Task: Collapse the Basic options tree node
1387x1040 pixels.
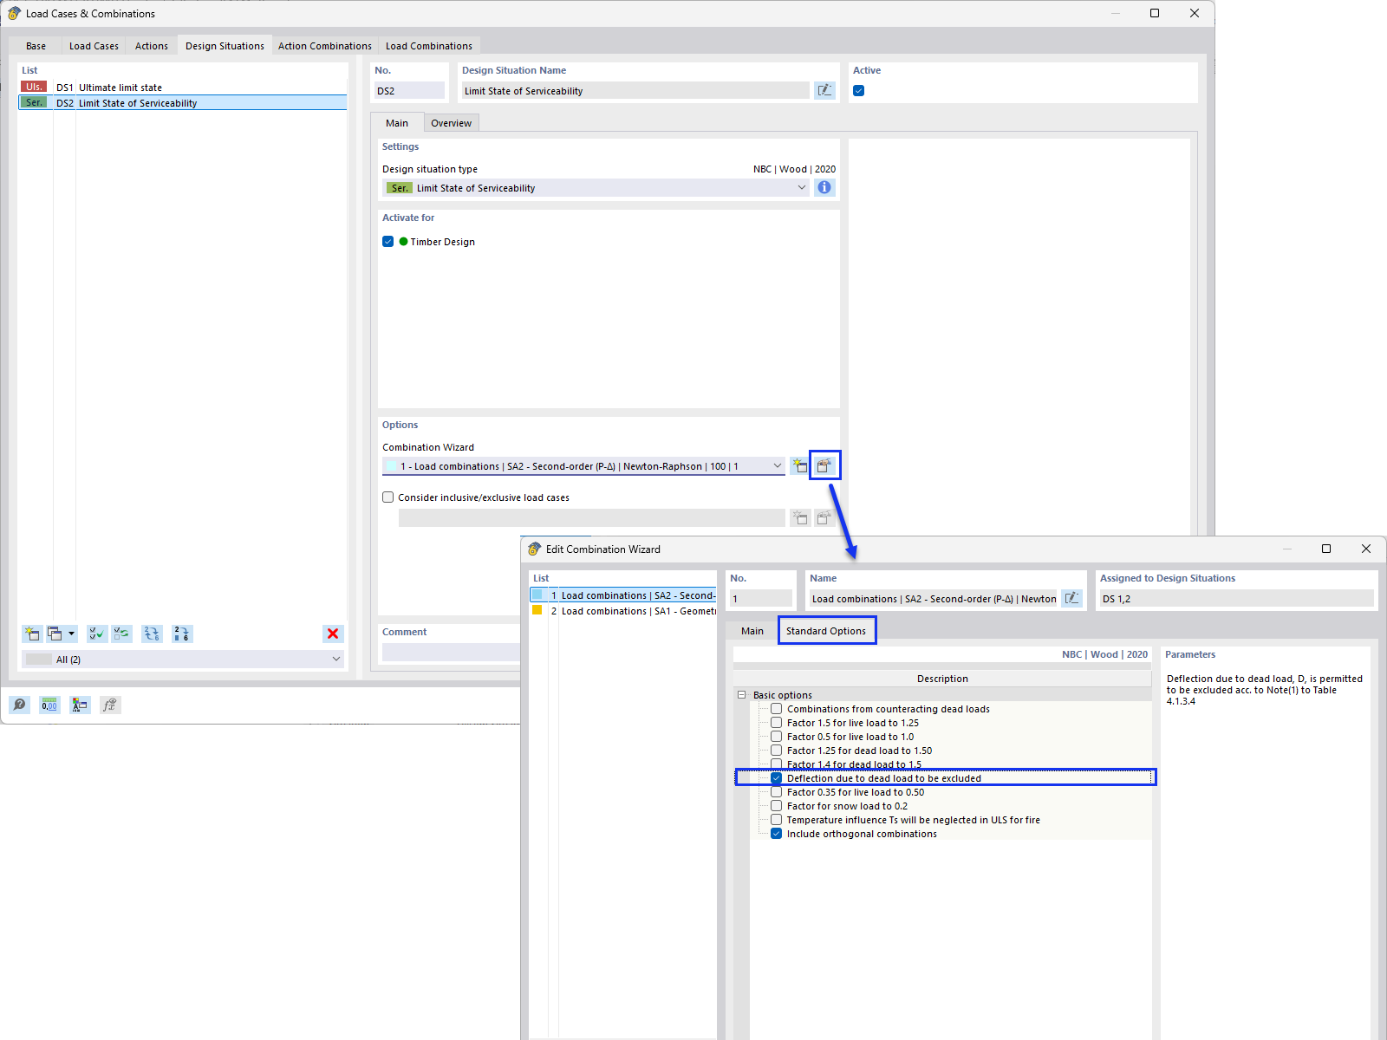Action: 742,694
